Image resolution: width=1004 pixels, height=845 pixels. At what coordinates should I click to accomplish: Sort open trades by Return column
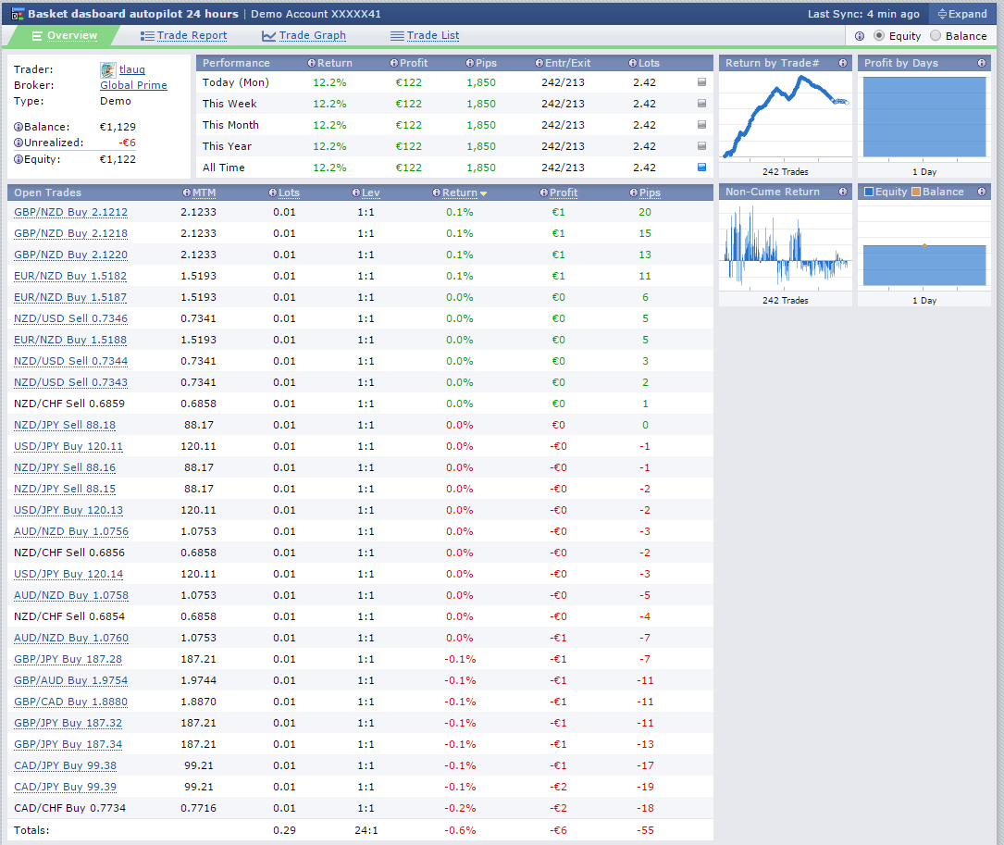460,193
